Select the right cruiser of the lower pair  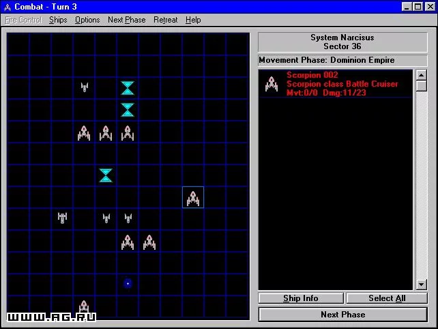click(x=149, y=242)
